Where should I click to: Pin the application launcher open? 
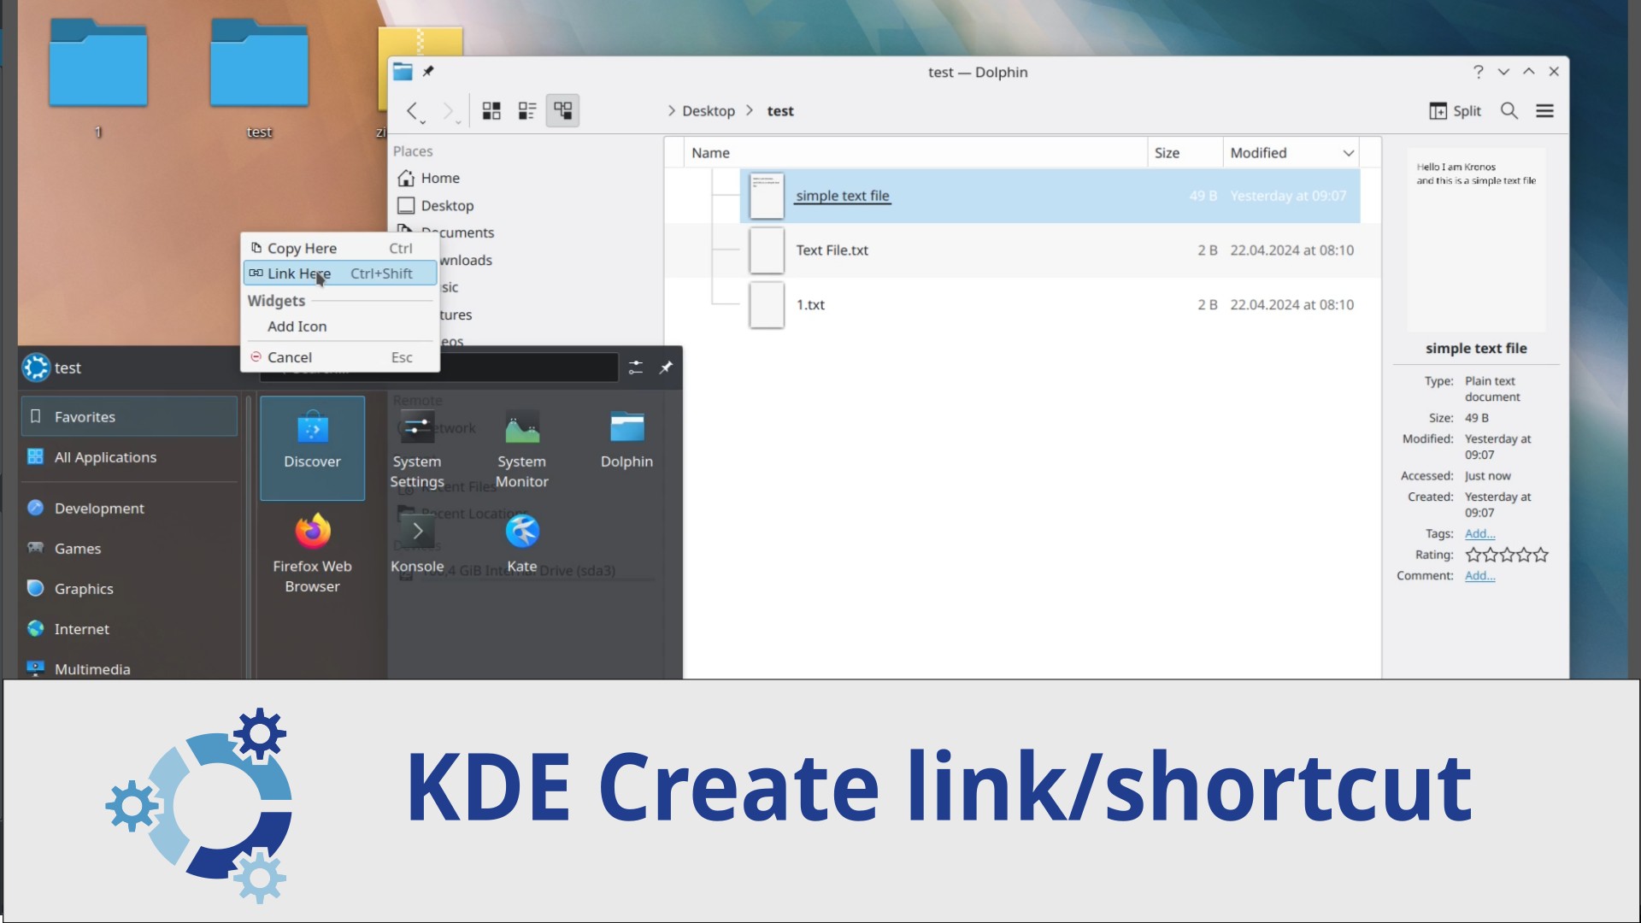(666, 367)
